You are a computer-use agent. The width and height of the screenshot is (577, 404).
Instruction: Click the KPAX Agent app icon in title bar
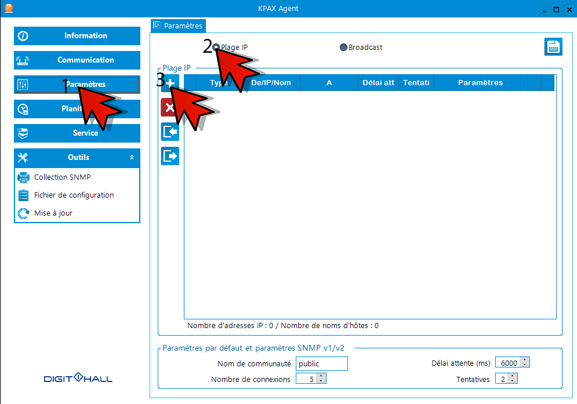pos(9,8)
